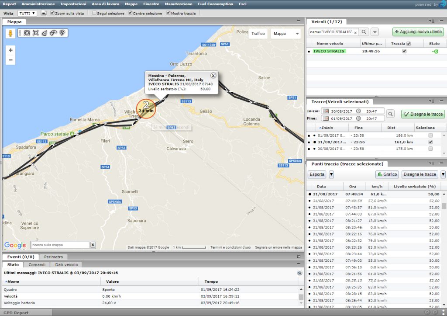Screen dimensions: 447x316
Task: Select the broom clear-map tool icon
Action: [45, 33]
